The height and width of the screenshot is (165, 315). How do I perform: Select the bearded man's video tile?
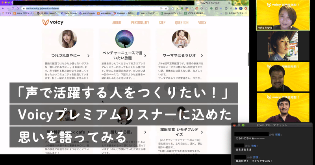[283, 77]
